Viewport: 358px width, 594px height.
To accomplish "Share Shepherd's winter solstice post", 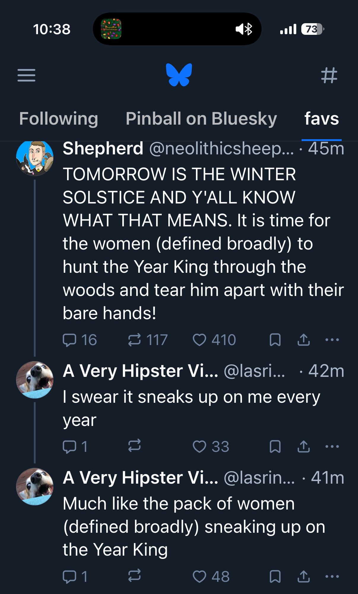I will click(303, 340).
